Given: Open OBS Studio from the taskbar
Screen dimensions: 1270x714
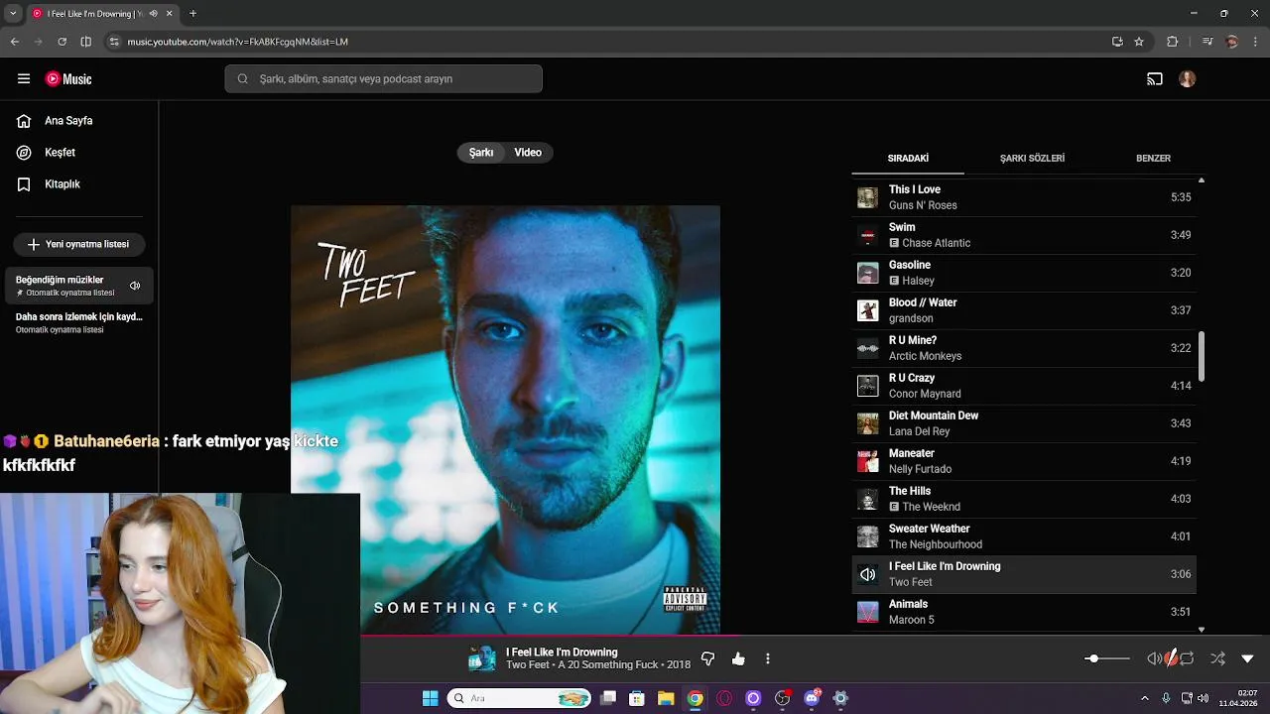Looking at the screenshot, I should 782,698.
